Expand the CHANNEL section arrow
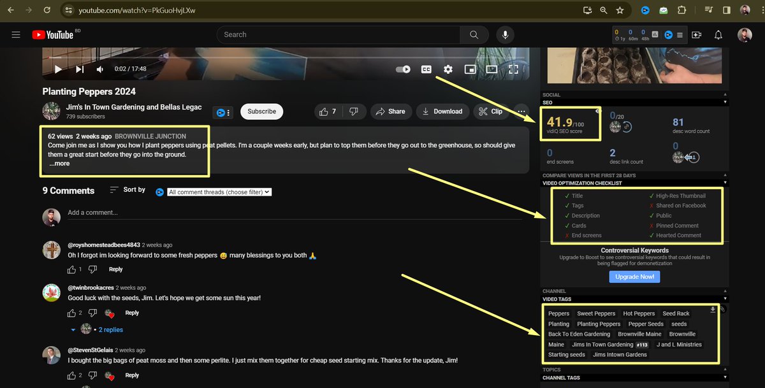 [x=725, y=291]
